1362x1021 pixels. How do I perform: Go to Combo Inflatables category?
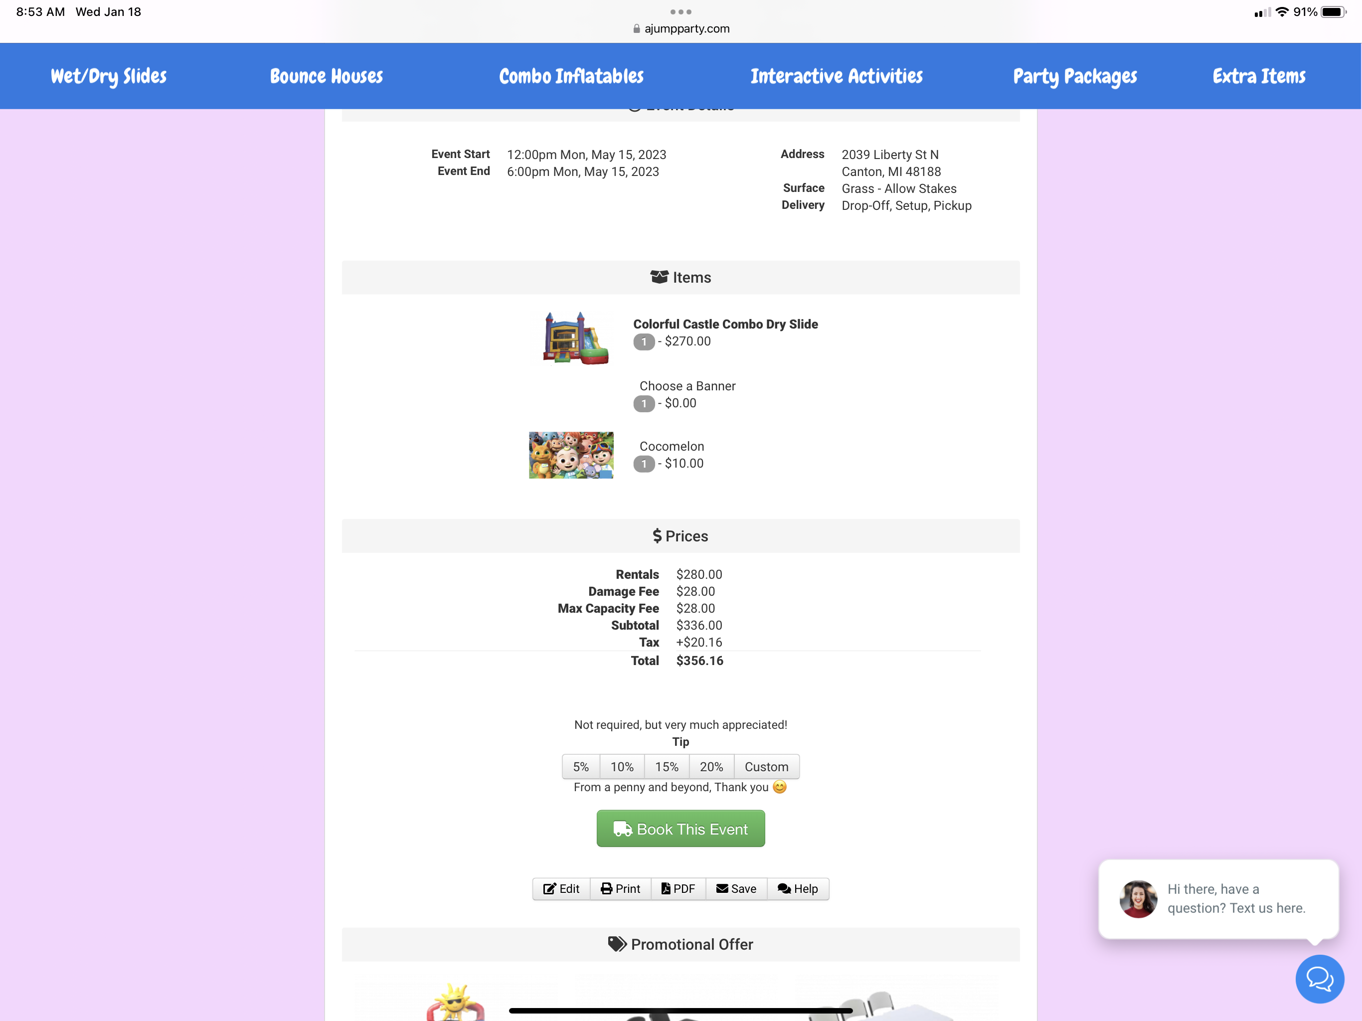571,76
